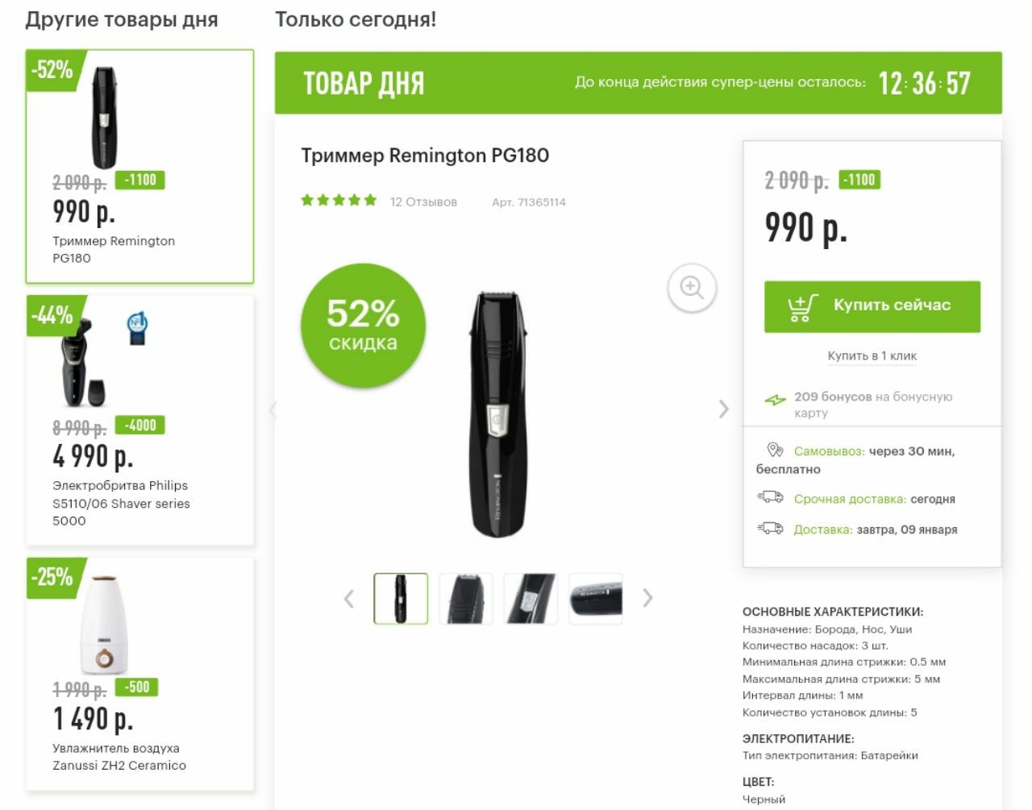Click Купить сейчас button
The width and height of the screenshot is (1032, 810).
pos(872,306)
